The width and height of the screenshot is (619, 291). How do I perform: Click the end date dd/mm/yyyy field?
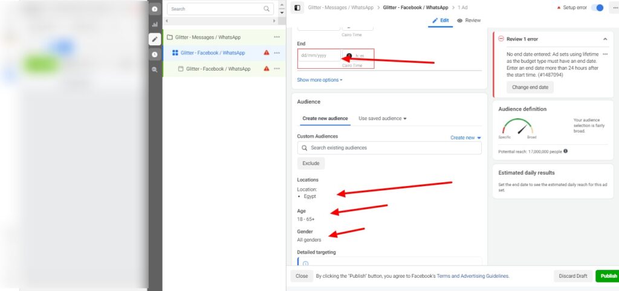pos(319,55)
